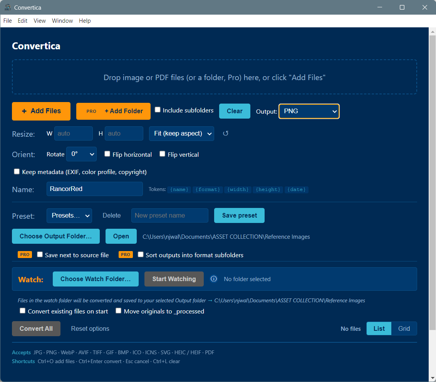Enable Keep metadata checkbox
Image resolution: width=436 pixels, height=382 pixels.
17,171
